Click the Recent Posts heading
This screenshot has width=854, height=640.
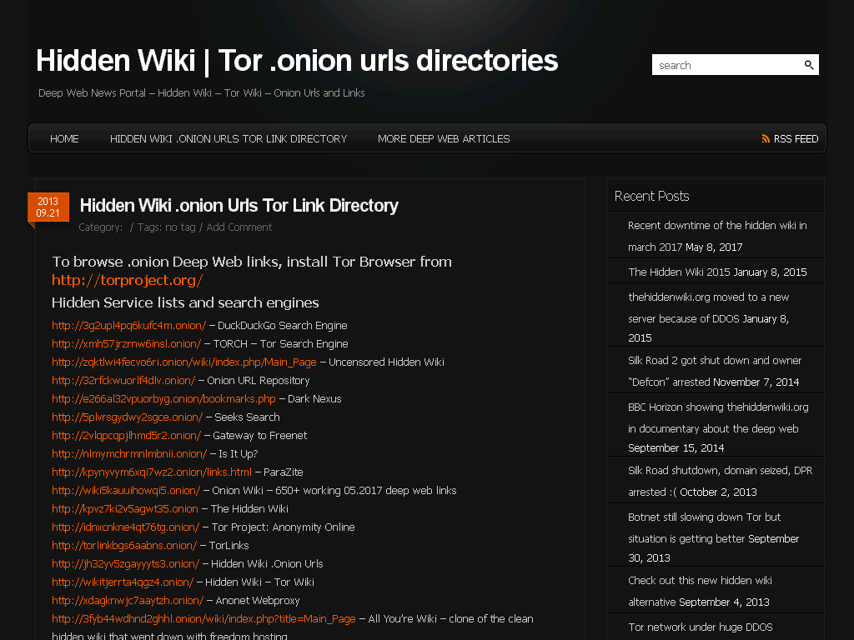pyautogui.click(x=651, y=196)
